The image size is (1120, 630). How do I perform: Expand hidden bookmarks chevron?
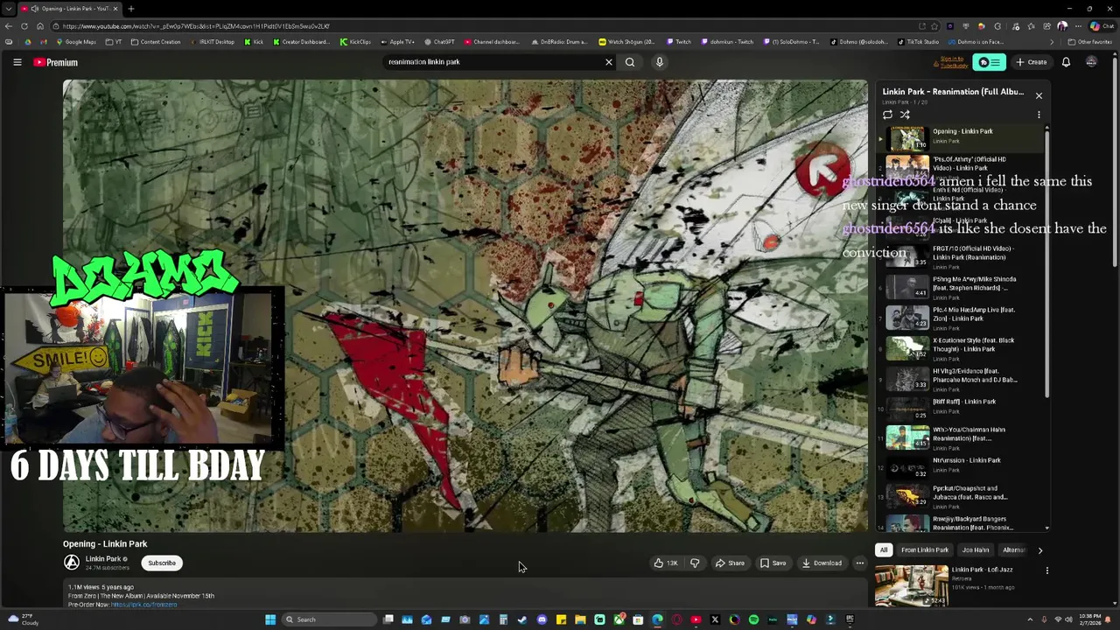pos(1052,42)
